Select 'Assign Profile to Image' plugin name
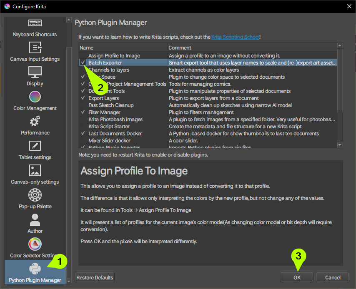The height and width of the screenshot is (289, 356). 114,55
